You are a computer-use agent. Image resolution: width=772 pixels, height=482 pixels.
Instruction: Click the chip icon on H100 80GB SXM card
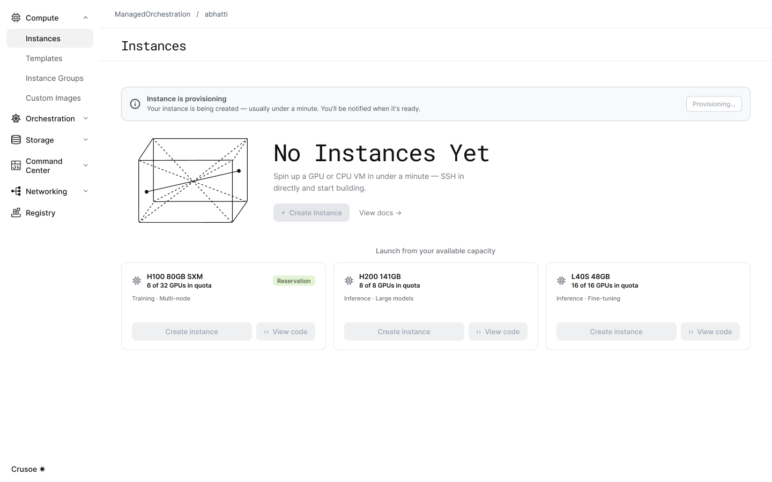click(137, 281)
